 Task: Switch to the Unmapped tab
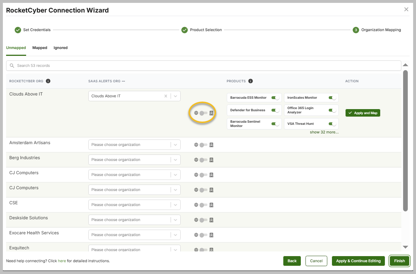(x=16, y=48)
